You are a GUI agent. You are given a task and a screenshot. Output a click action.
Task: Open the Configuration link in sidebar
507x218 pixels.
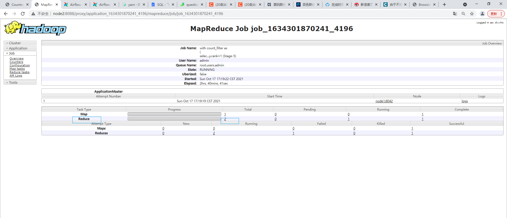click(20, 65)
